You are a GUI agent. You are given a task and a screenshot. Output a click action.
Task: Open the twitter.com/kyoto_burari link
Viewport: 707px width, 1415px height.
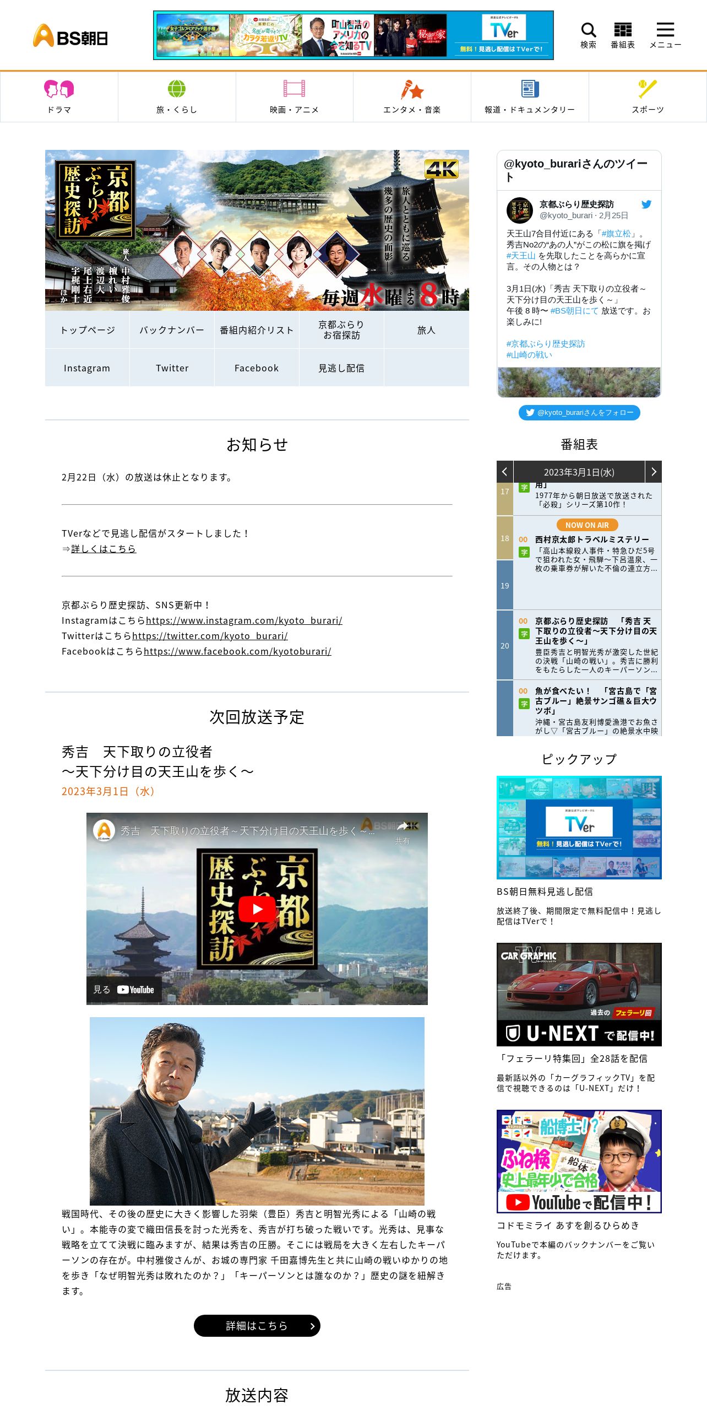[210, 636]
